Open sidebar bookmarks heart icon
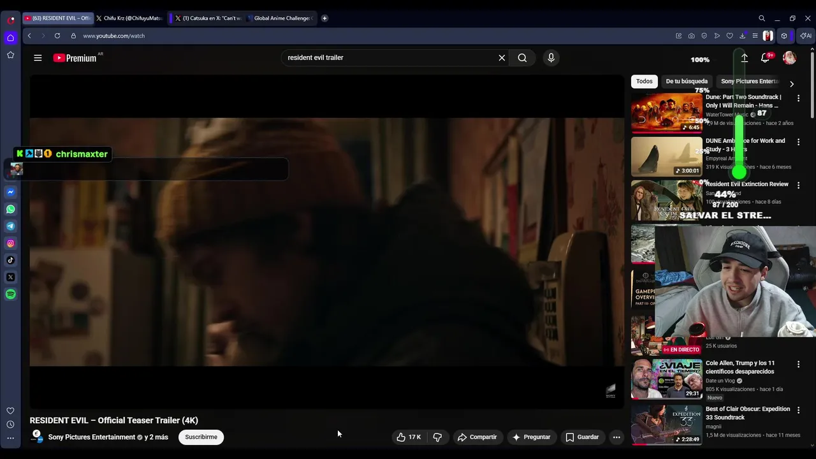The width and height of the screenshot is (816, 459). click(x=10, y=411)
